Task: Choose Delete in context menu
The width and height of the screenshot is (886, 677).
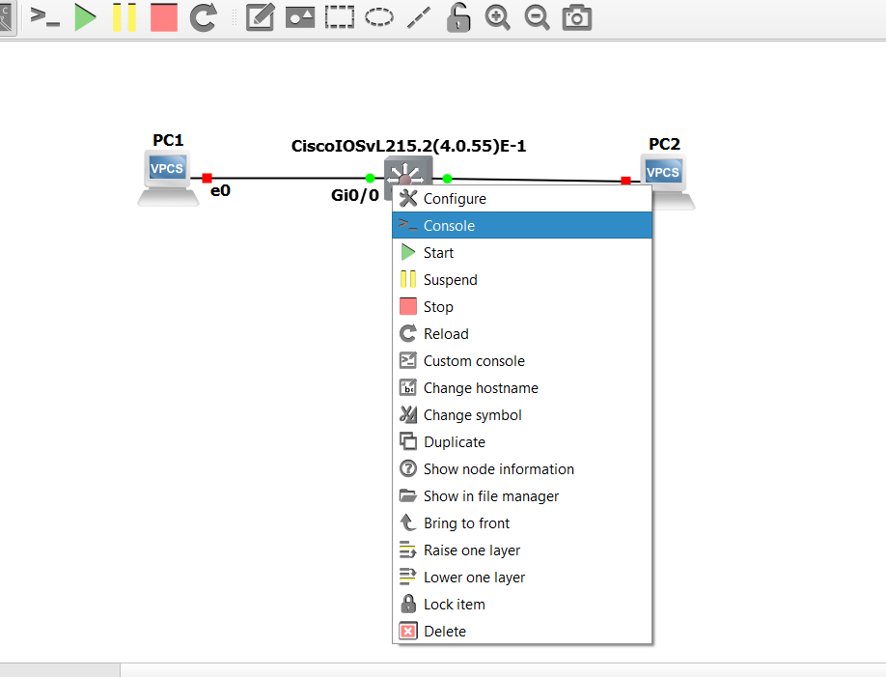Action: click(522, 632)
